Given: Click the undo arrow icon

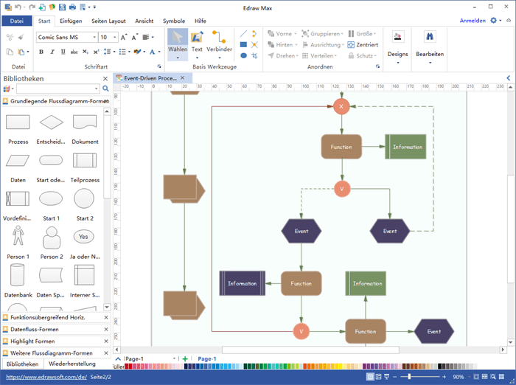Looking at the screenshot, I should [x=18, y=7].
